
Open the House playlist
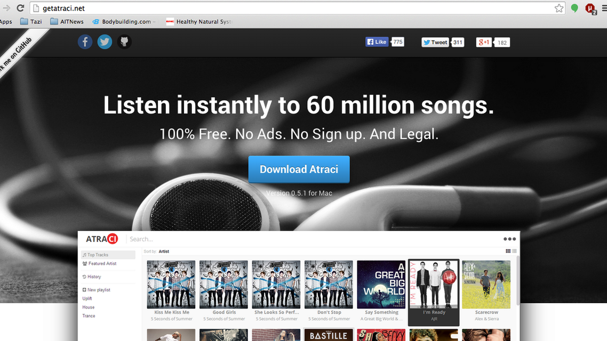[x=88, y=307]
